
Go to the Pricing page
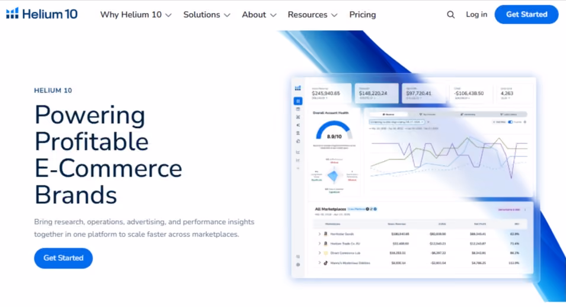(362, 15)
